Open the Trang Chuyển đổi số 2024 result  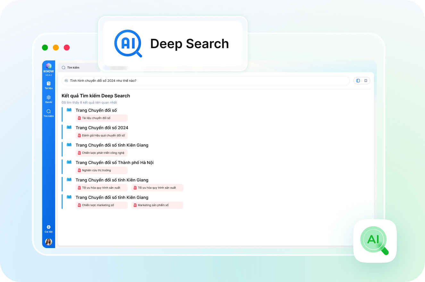click(x=102, y=128)
